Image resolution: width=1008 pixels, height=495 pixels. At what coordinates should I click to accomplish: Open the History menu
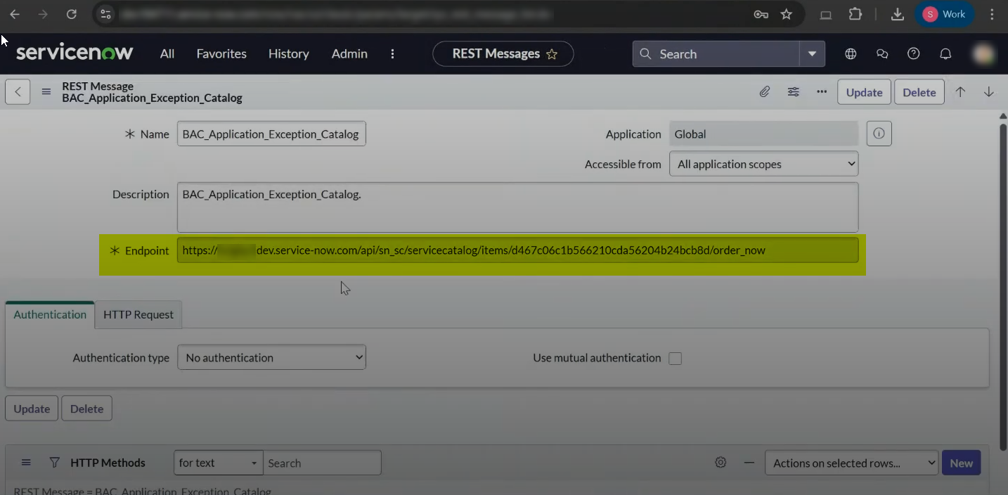pyautogui.click(x=288, y=53)
